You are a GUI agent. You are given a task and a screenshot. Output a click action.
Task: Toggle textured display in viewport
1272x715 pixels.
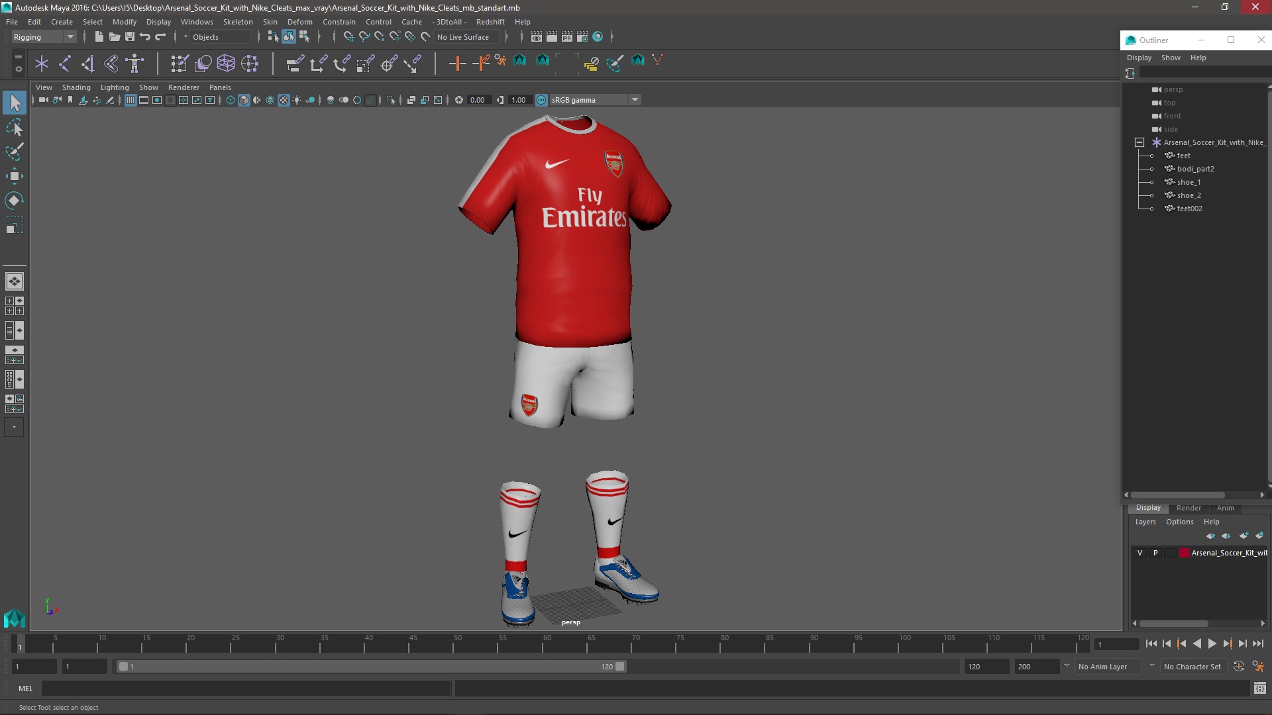[x=284, y=100]
